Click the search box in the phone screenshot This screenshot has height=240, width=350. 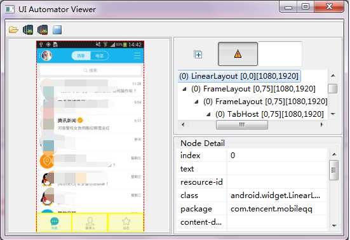click(90, 70)
